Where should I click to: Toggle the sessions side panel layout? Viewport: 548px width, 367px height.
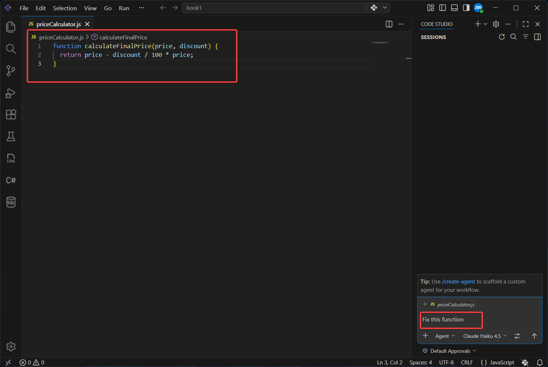537,37
